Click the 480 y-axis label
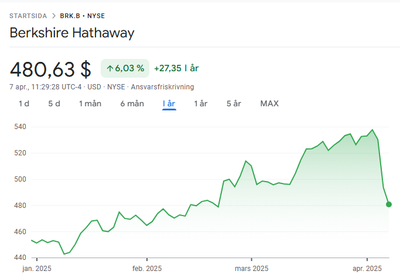 (20, 205)
